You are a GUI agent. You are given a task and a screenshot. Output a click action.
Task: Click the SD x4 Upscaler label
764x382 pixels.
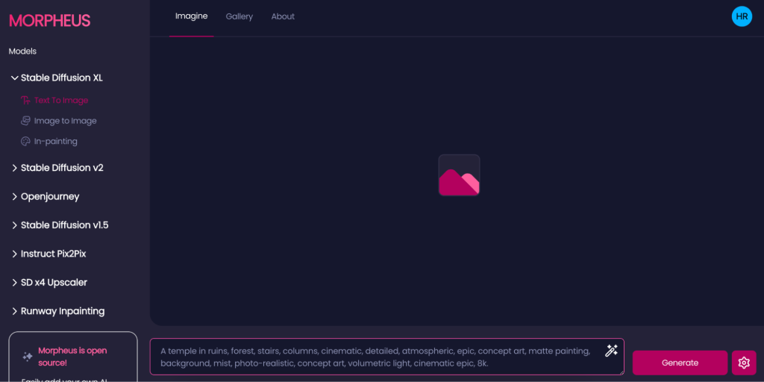click(54, 283)
